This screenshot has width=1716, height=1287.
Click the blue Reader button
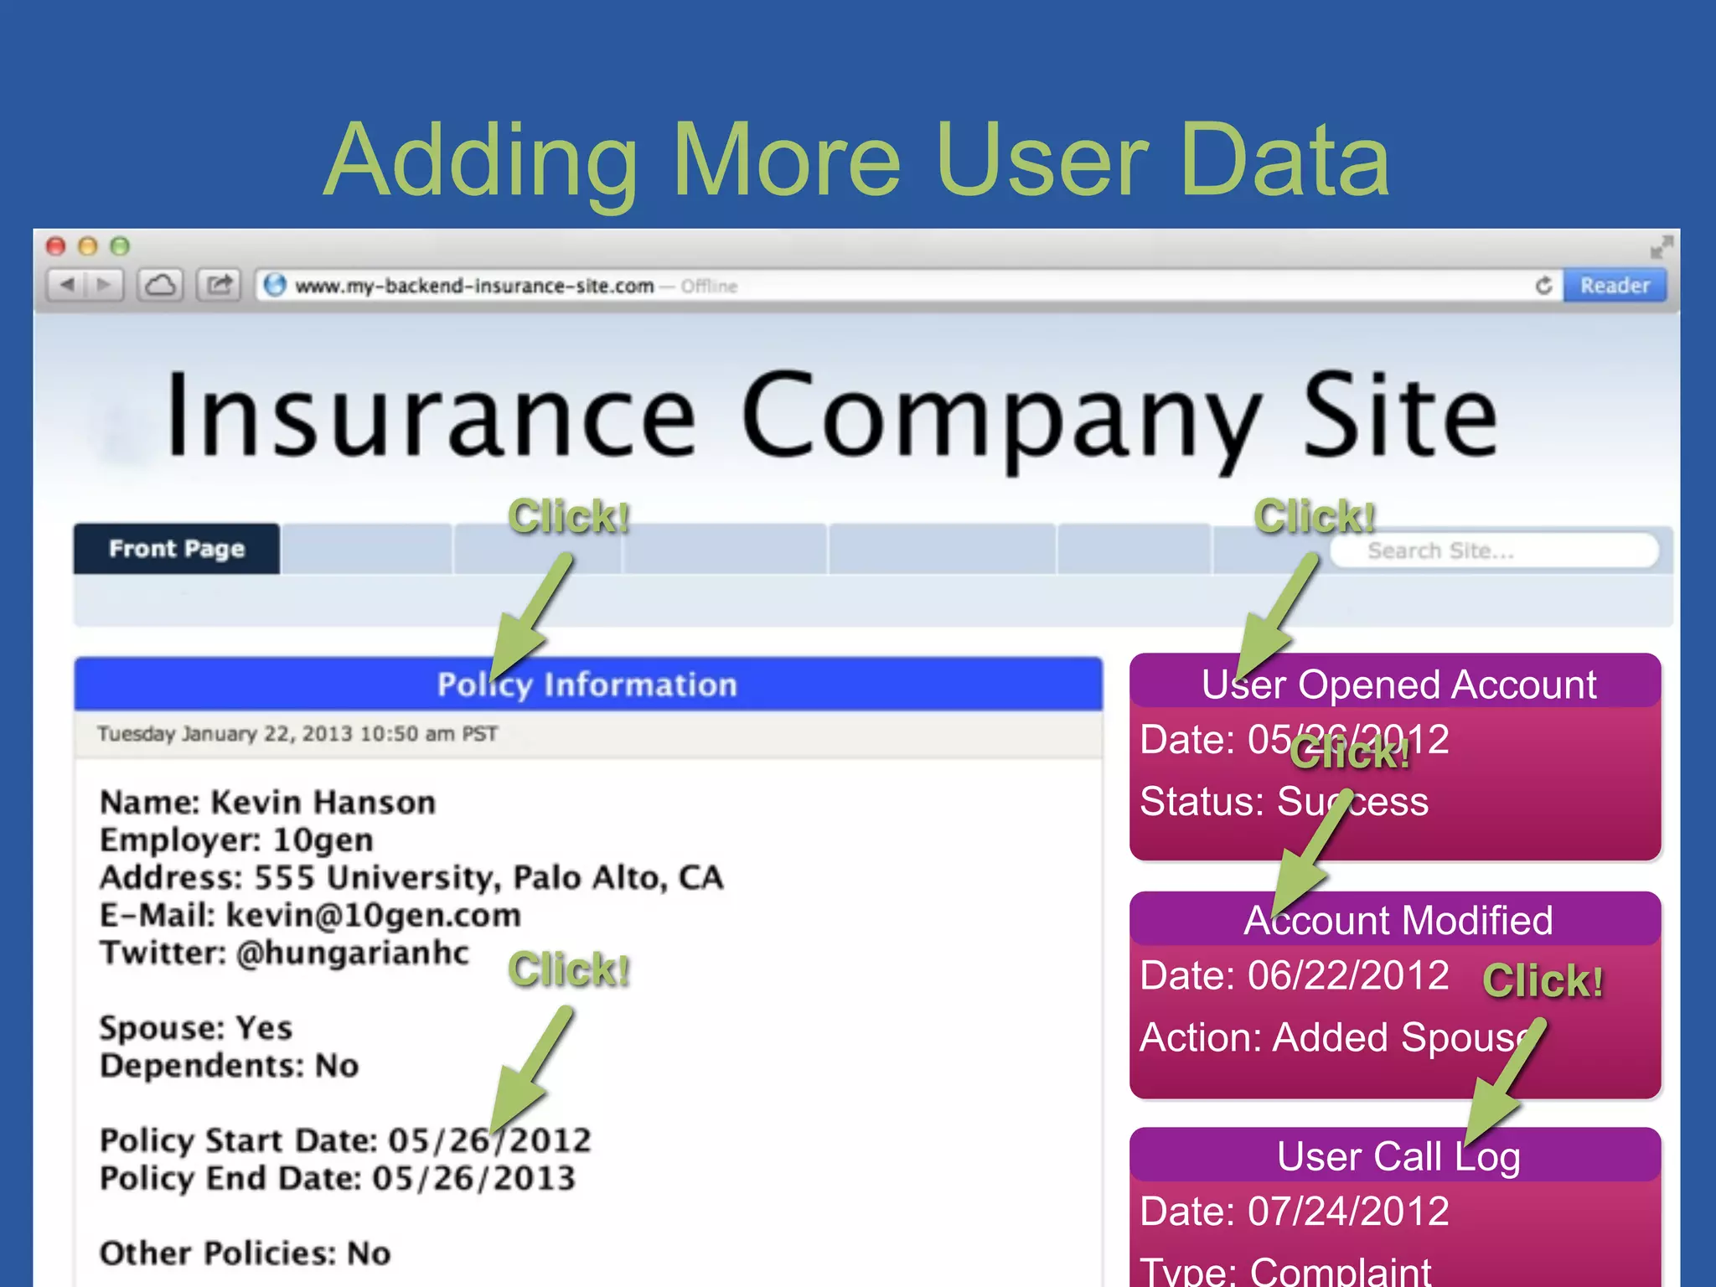coord(1615,286)
